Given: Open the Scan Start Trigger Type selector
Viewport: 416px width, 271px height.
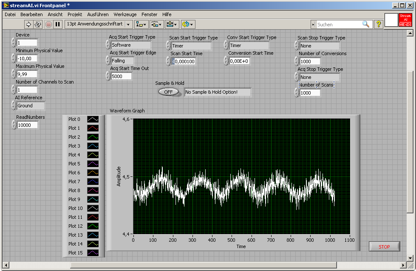Looking at the screenshot, I should [x=191, y=46].
